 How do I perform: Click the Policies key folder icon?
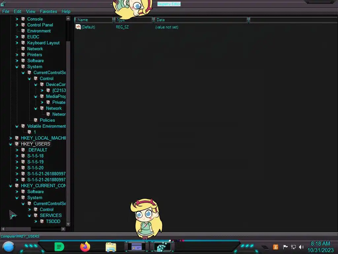pyautogui.click(x=36, y=120)
